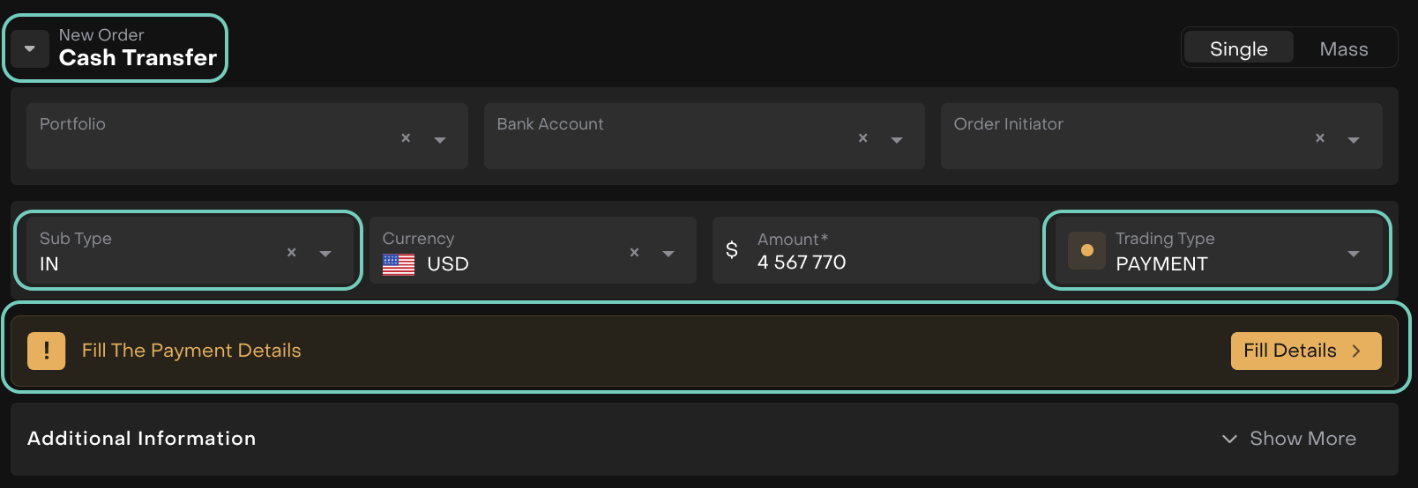Open the Sub Type dropdown arrow
This screenshot has height=488, width=1418.
point(325,254)
